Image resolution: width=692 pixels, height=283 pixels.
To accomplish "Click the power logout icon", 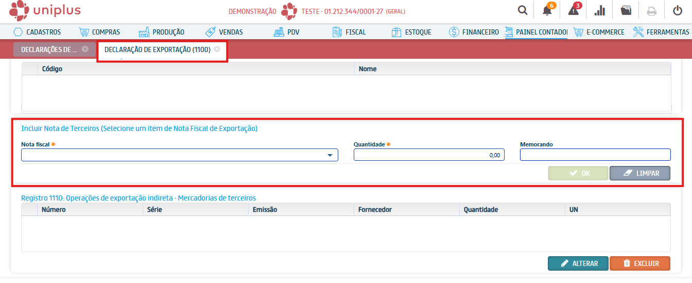I will point(678,11).
